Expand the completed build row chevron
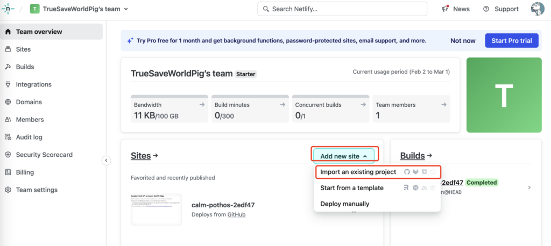Image resolution: width=551 pixels, height=246 pixels. pyautogui.click(x=529, y=187)
